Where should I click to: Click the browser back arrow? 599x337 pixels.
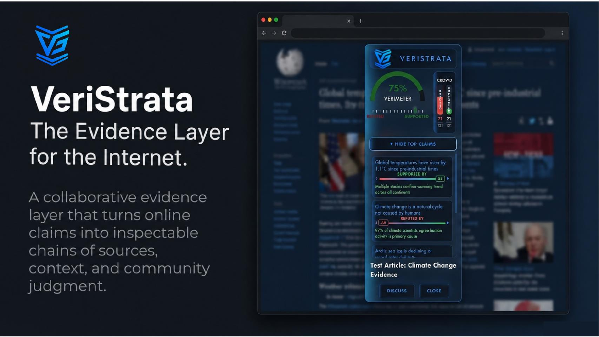pyautogui.click(x=264, y=33)
